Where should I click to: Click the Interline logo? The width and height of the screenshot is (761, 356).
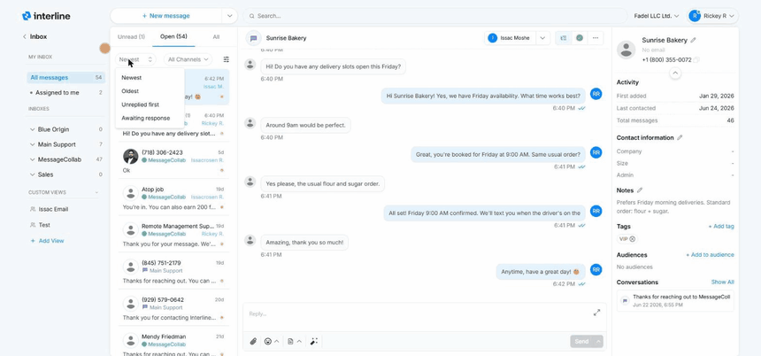(46, 16)
